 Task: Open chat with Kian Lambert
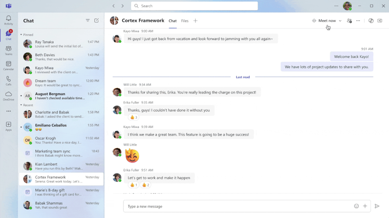click(x=61, y=166)
